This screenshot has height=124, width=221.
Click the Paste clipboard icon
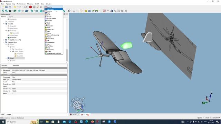coord(81,11)
